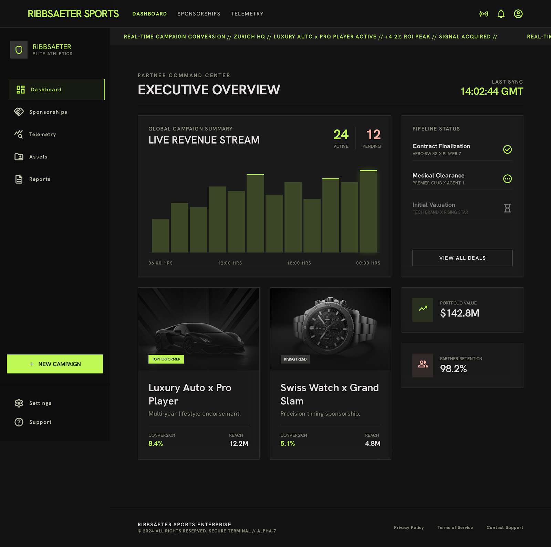Click the 24 Active count

341,135
